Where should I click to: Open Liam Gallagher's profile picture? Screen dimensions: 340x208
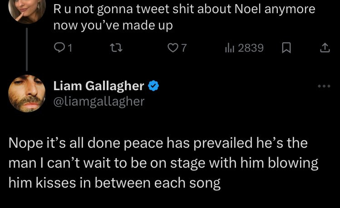(x=27, y=93)
